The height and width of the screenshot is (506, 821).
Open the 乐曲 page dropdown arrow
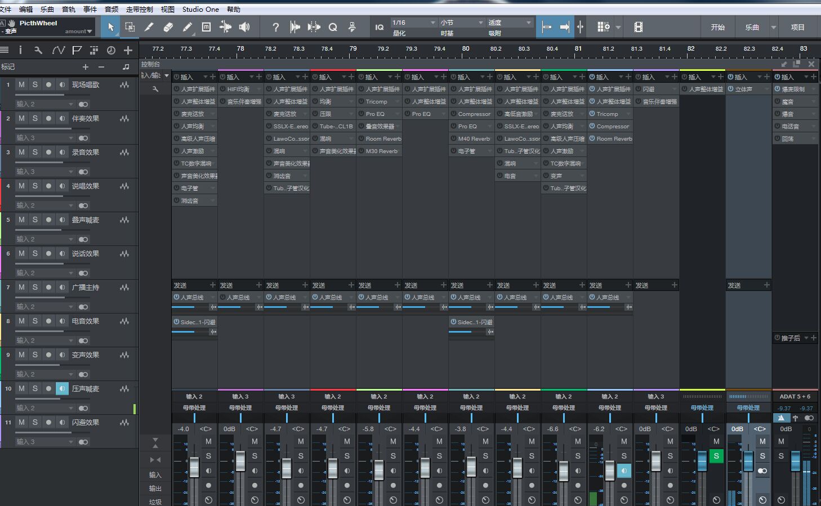click(773, 27)
